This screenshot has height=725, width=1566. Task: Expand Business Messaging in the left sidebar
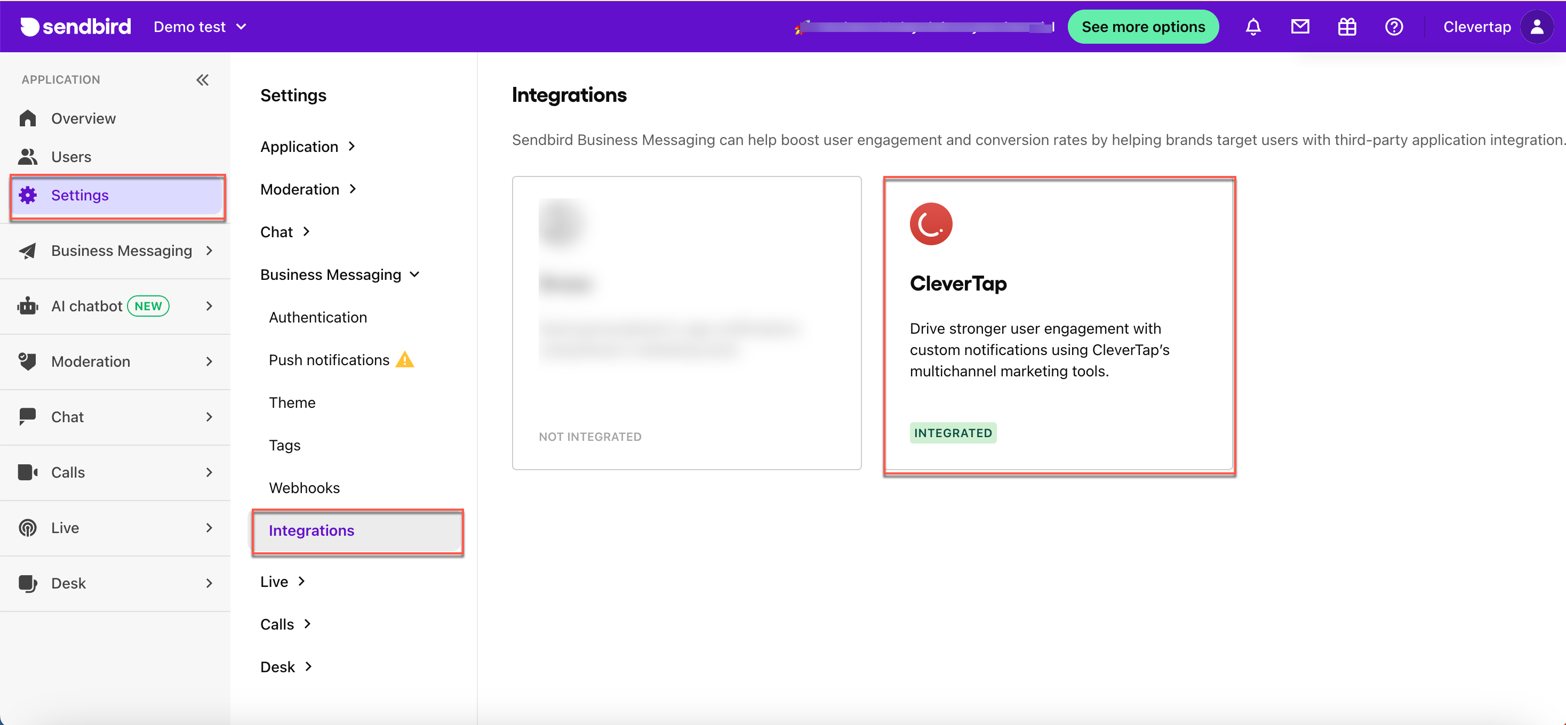tap(116, 251)
